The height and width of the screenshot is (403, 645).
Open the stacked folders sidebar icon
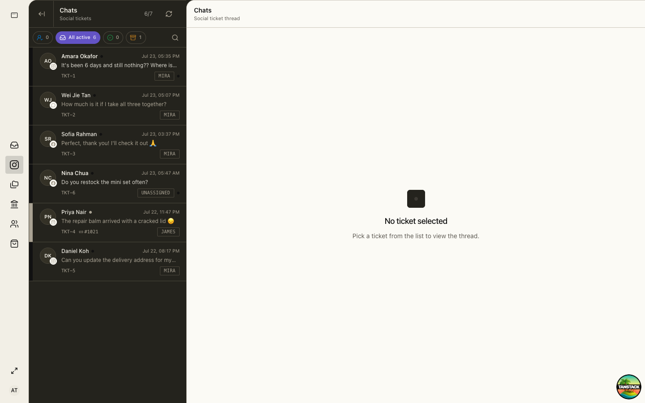coord(14,184)
